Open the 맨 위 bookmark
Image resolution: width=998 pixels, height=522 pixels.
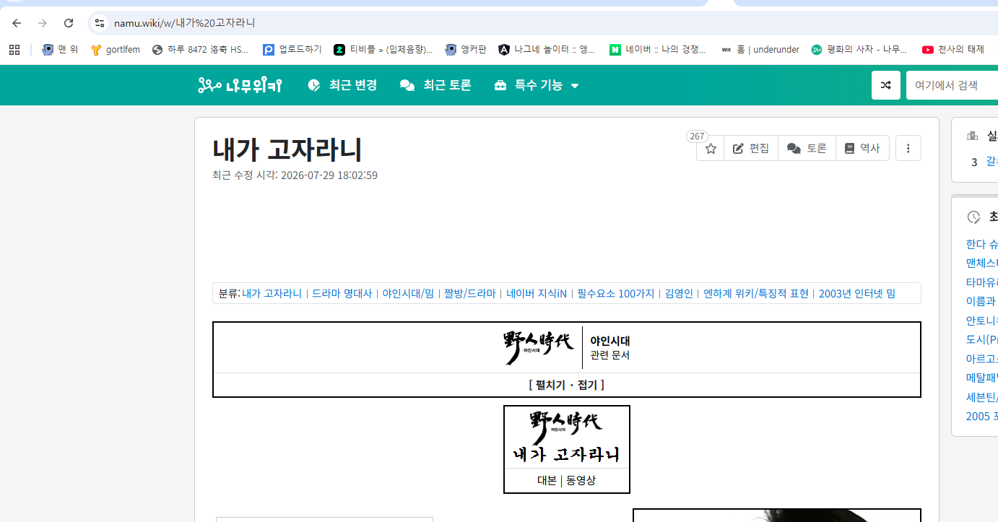point(60,49)
